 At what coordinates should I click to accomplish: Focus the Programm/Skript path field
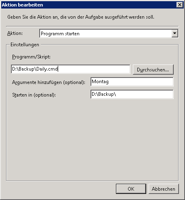tap(71, 69)
